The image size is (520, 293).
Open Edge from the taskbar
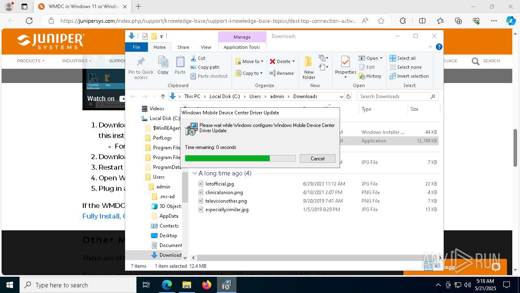(167, 285)
